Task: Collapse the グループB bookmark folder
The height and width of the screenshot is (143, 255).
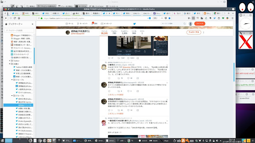Action: pos(12,96)
